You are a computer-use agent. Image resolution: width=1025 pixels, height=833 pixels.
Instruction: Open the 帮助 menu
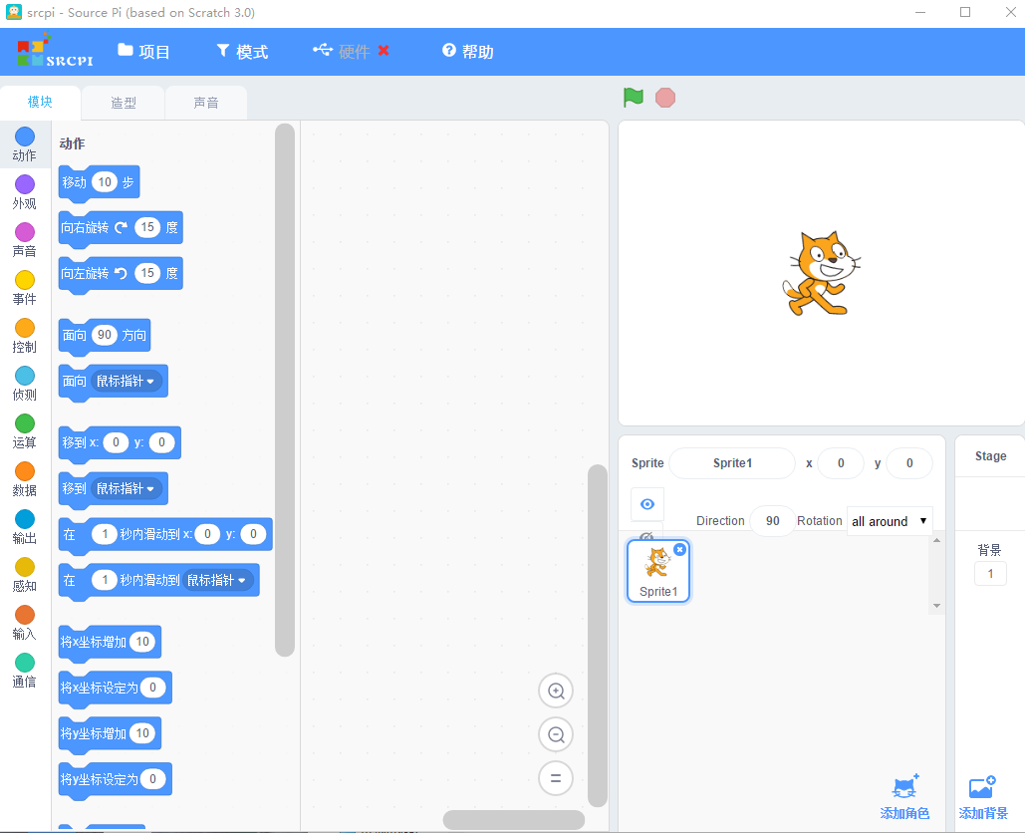[x=468, y=51]
